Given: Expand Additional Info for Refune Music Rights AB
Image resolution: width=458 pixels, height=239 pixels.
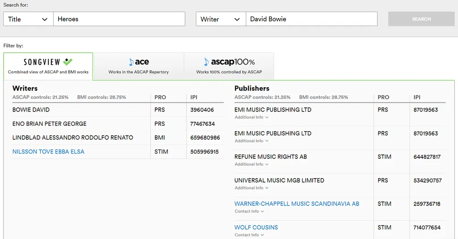Looking at the screenshot, I should coord(251,164).
